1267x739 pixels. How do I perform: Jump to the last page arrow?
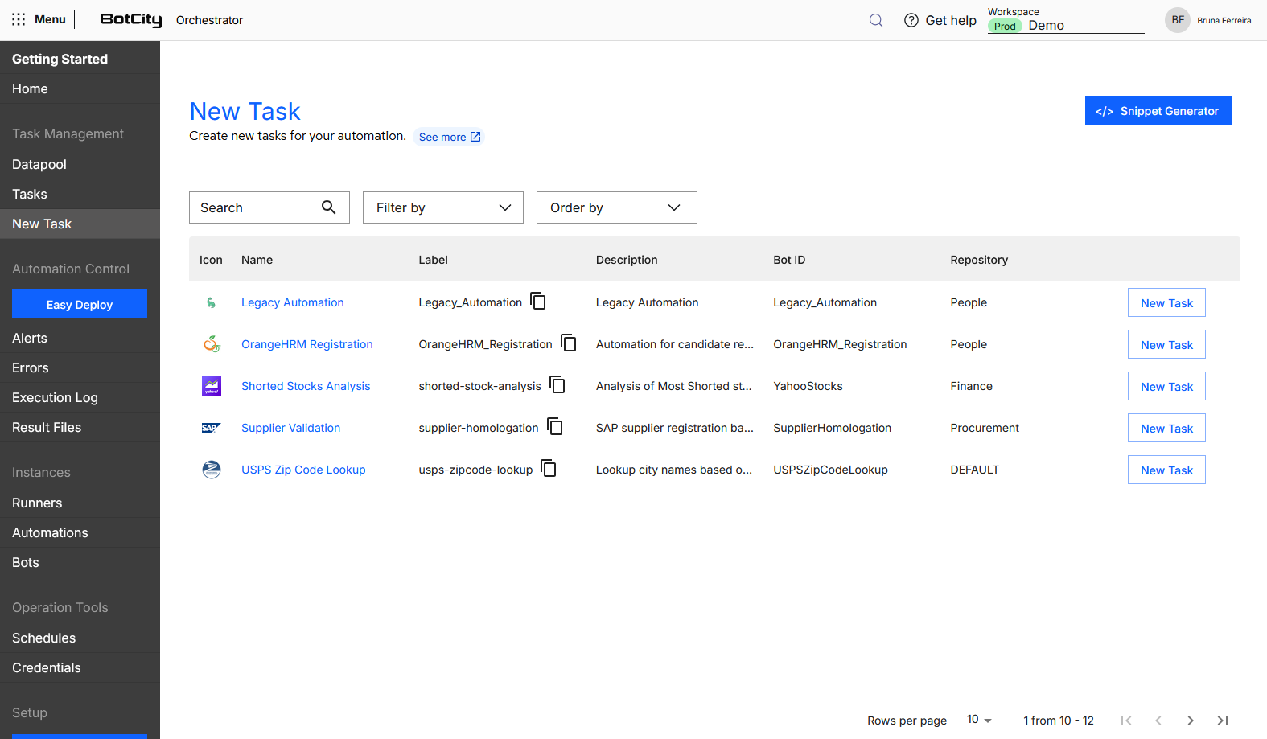coord(1223,721)
